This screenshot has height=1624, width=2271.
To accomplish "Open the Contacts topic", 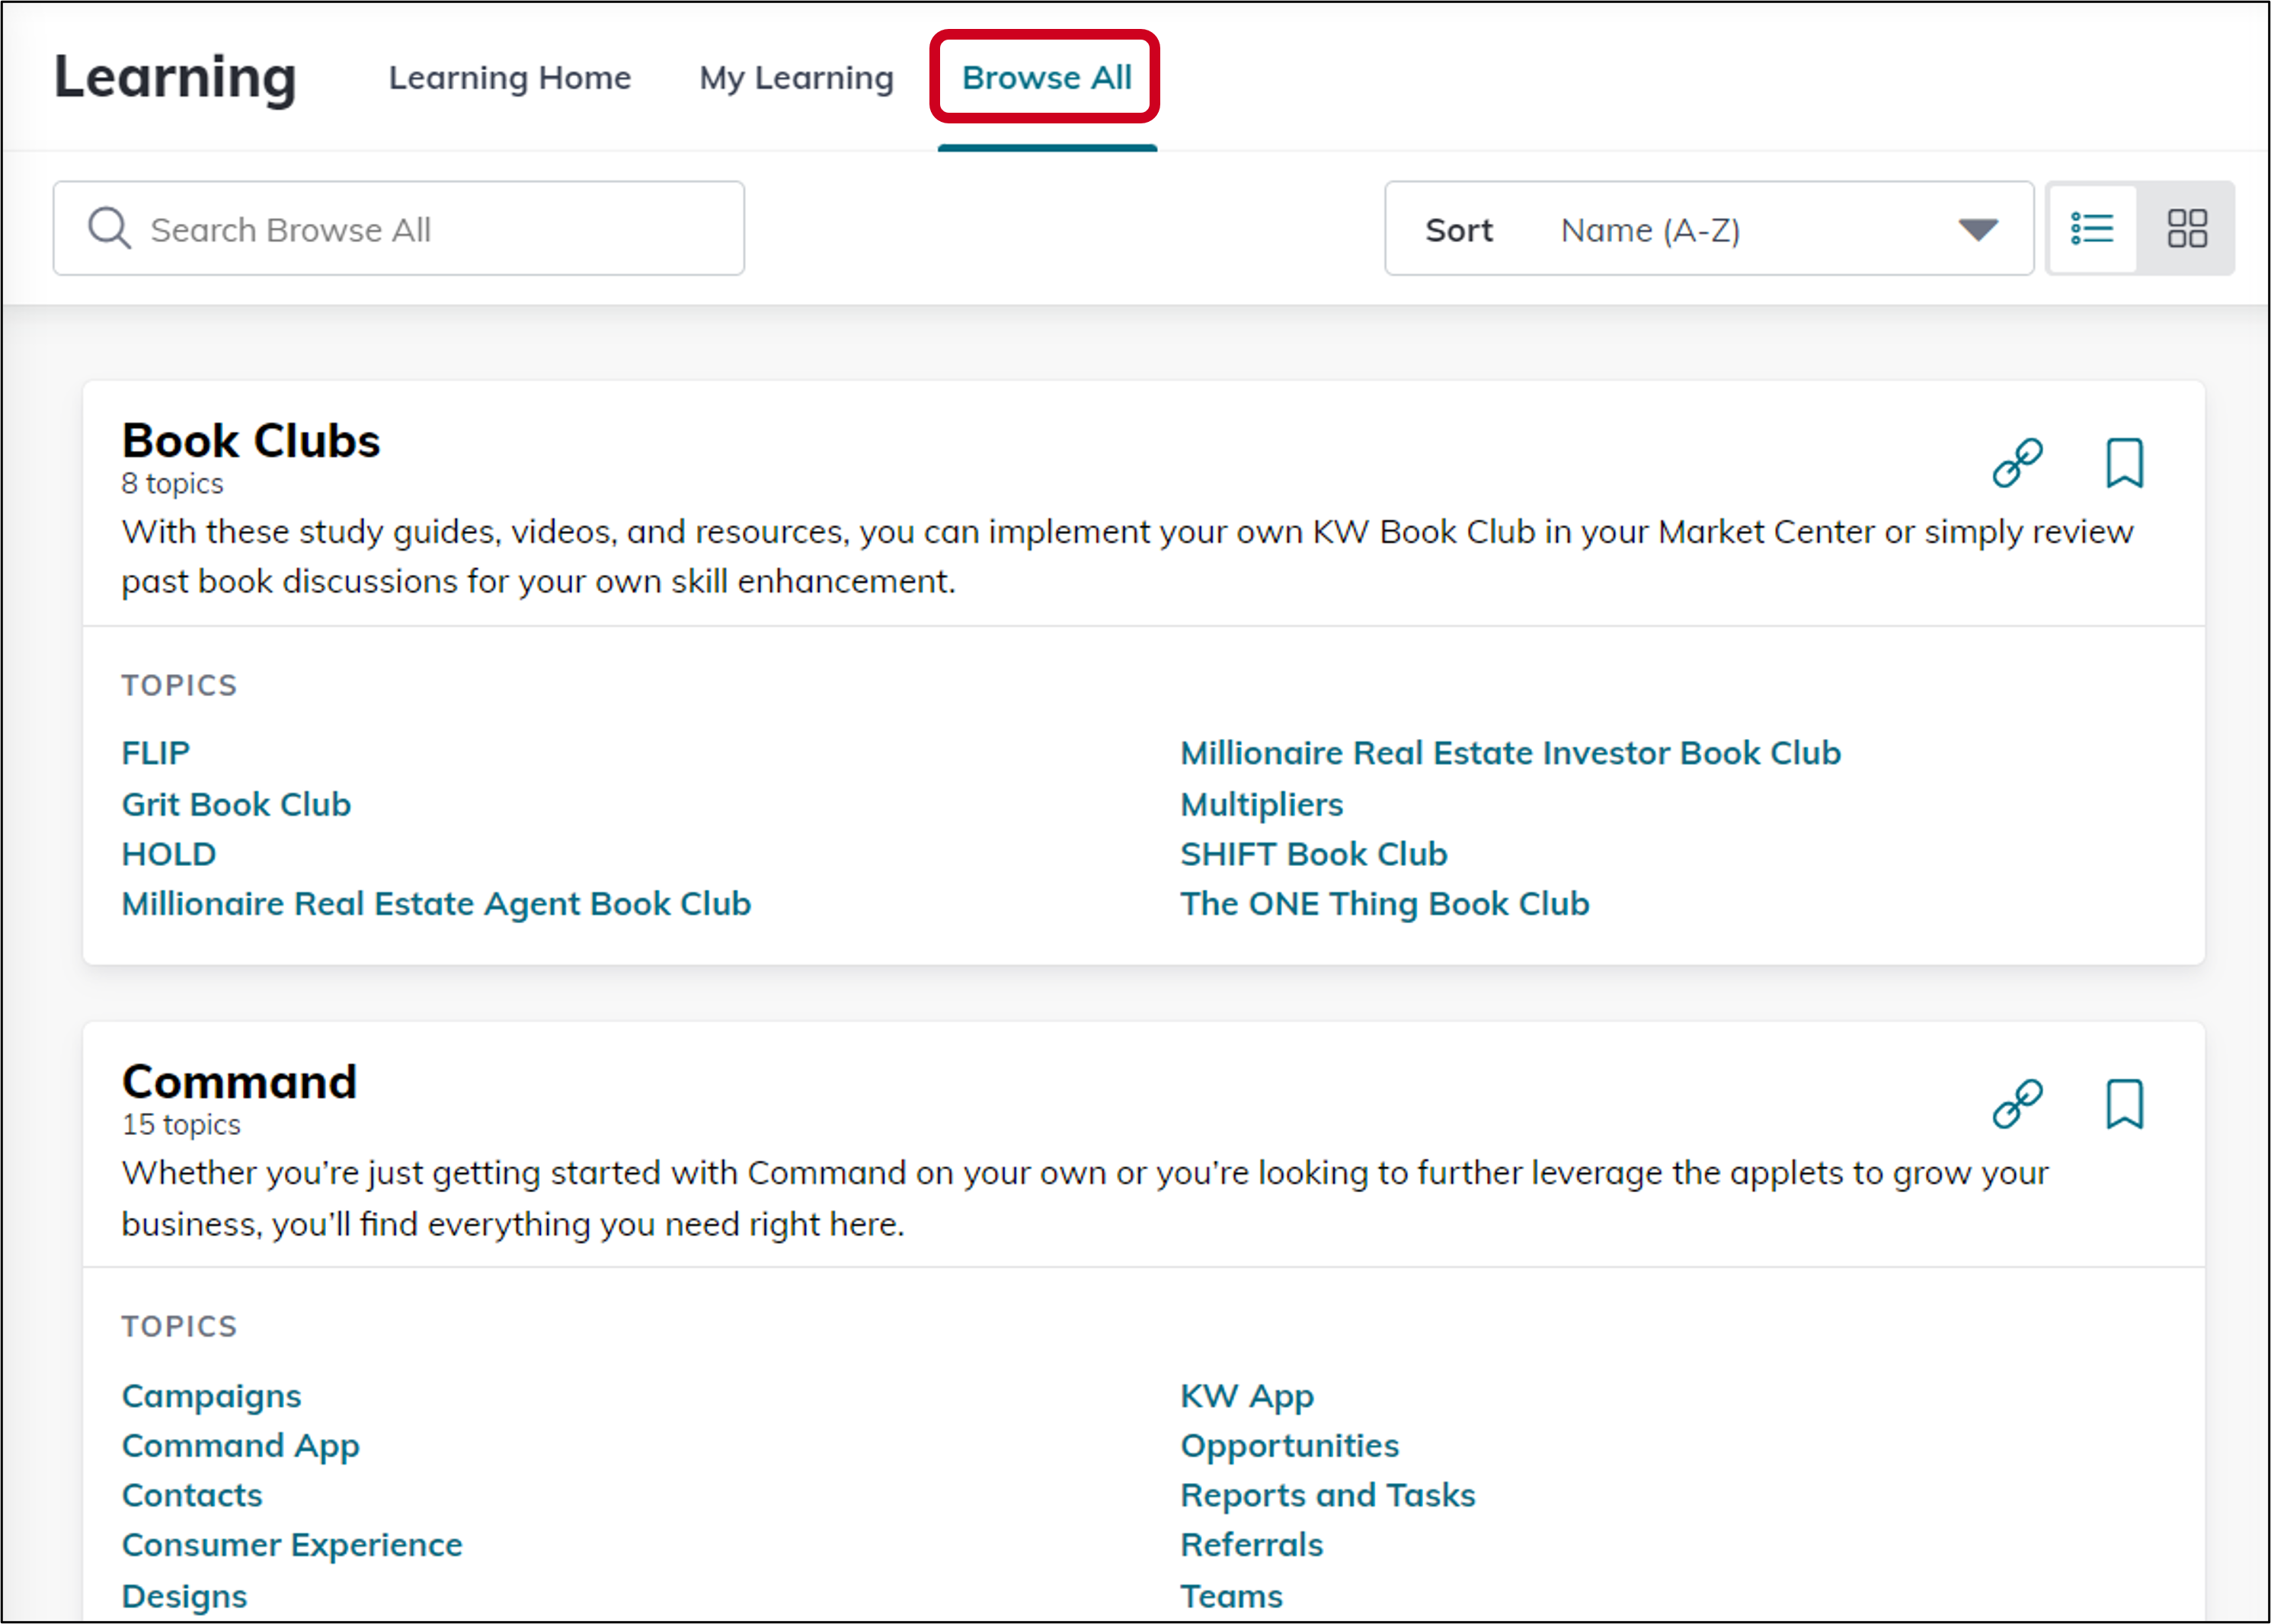I will (192, 1495).
